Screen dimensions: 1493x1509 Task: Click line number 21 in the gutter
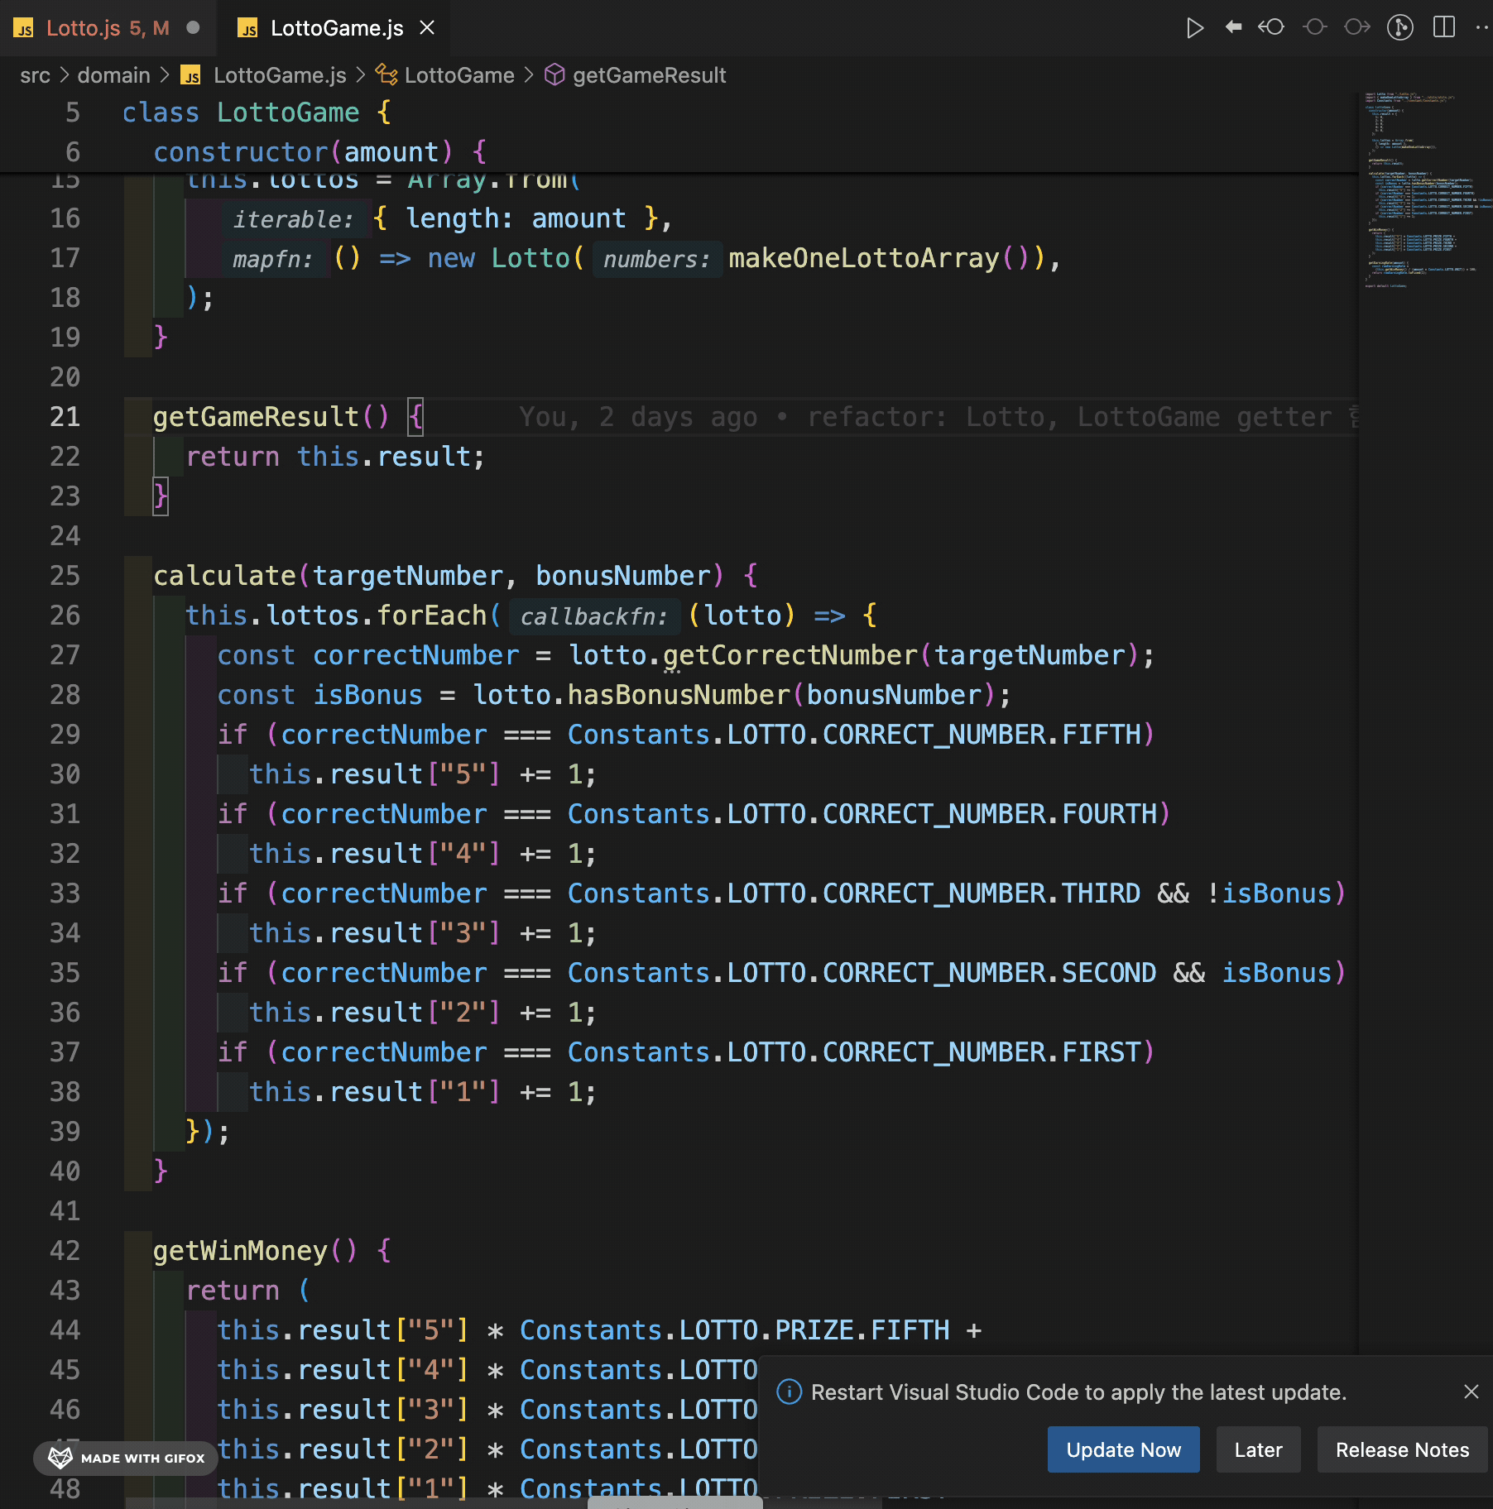[65, 417]
